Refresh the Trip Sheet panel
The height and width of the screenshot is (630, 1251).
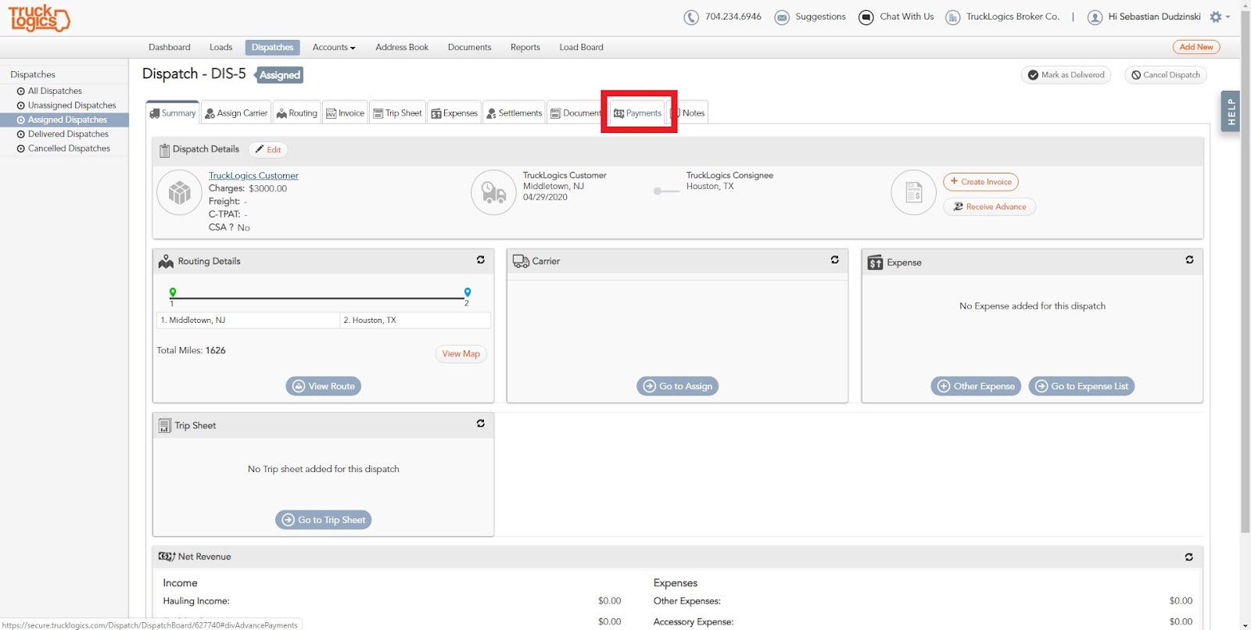[481, 424]
